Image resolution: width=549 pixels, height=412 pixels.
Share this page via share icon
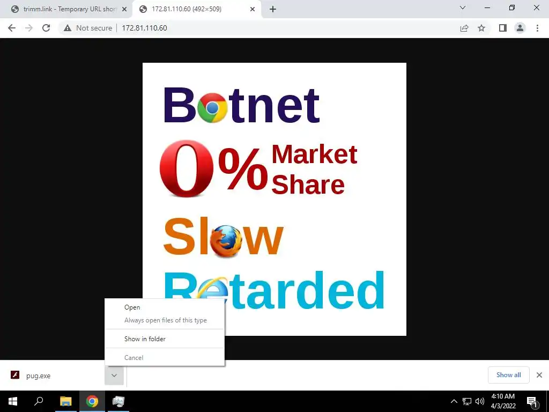(x=464, y=28)
